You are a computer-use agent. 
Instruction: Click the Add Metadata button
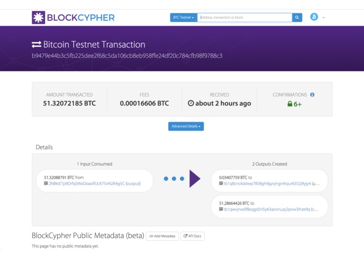162,236
